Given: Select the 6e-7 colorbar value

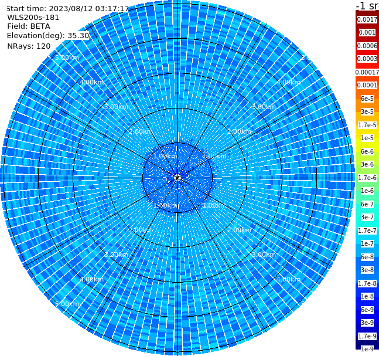Looking at the screenshot, I should pyautogui.click(x=367, y=204).
